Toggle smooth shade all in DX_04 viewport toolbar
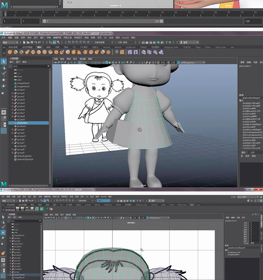Image resolution: width=263 pixels, height=280 pixels. (x=107, y=63)
